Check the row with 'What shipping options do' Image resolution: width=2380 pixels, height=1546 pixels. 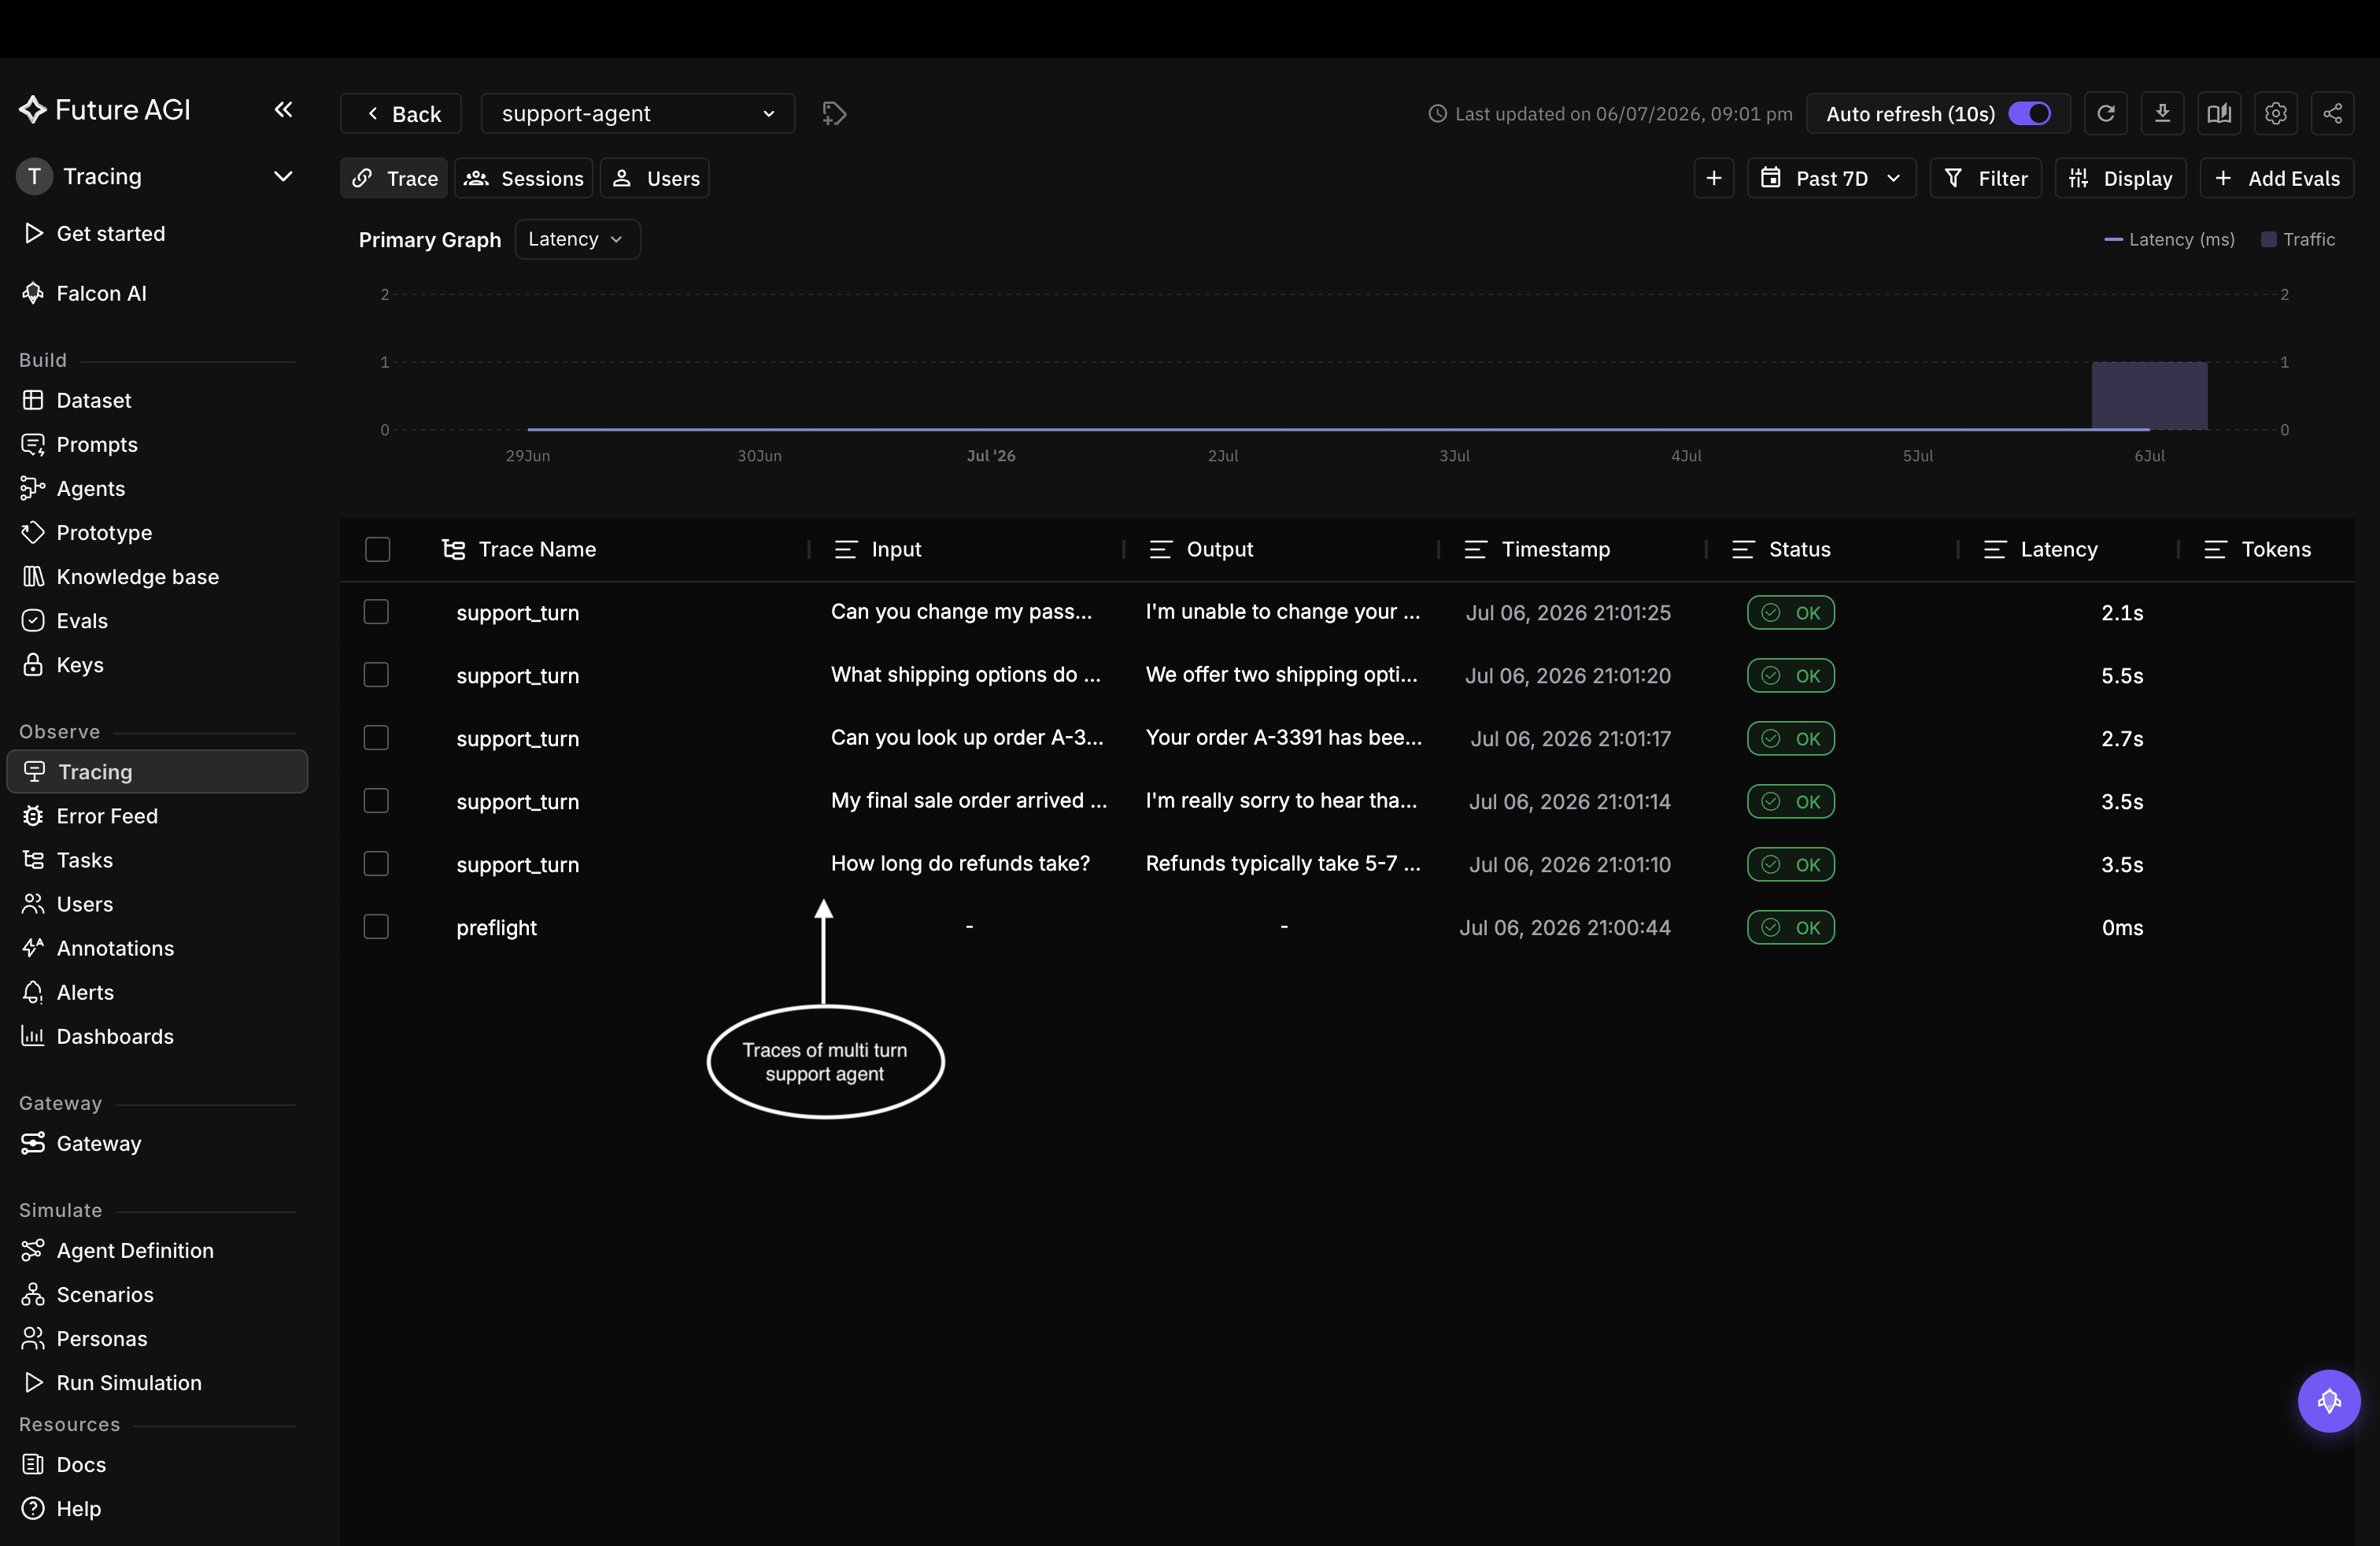pyautogui.click(x=376, y=675)
